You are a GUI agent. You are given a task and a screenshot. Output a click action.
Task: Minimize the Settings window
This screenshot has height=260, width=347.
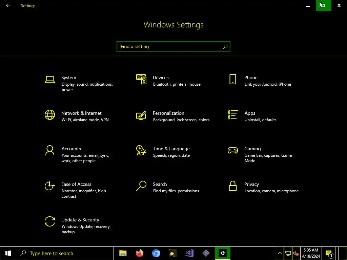[x=308, y=5]
